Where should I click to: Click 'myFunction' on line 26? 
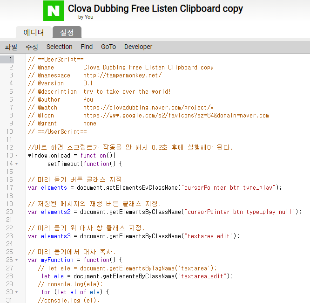(57, 260)
